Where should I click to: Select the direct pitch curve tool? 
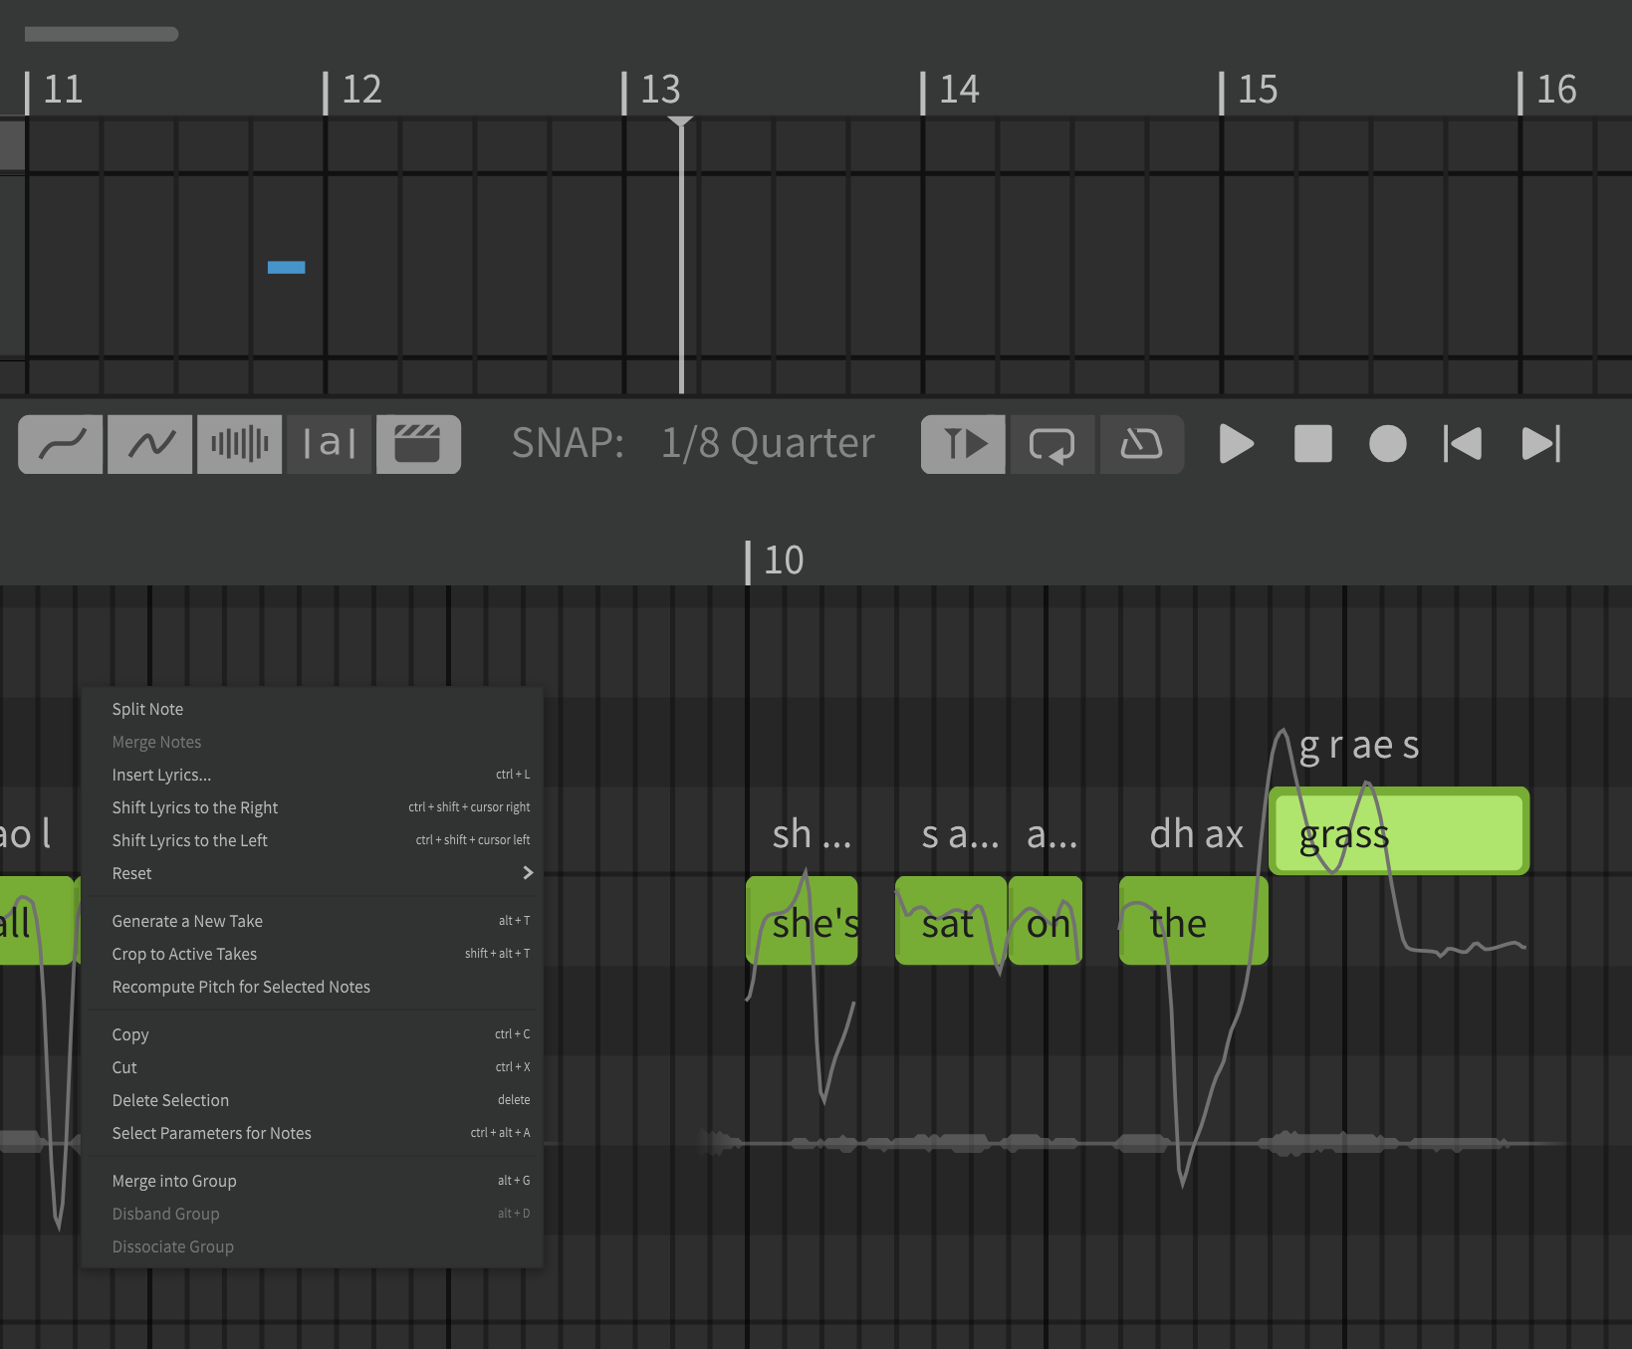(x=61, y=444)
